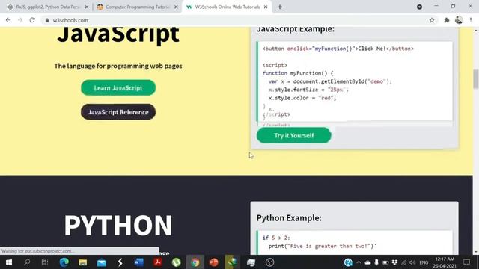
Task: Launch Microsoft Edge from the taskbar
Action: 64,262
